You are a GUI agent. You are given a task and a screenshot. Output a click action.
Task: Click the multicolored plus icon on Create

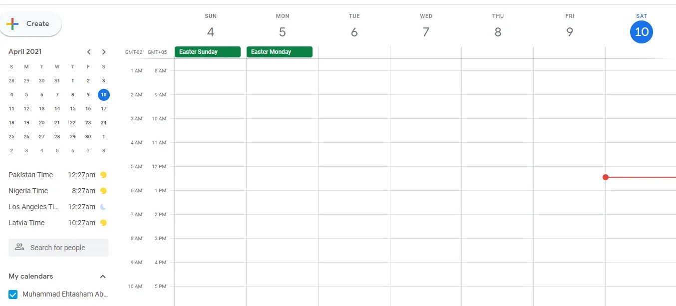click(x=12, y=23)
